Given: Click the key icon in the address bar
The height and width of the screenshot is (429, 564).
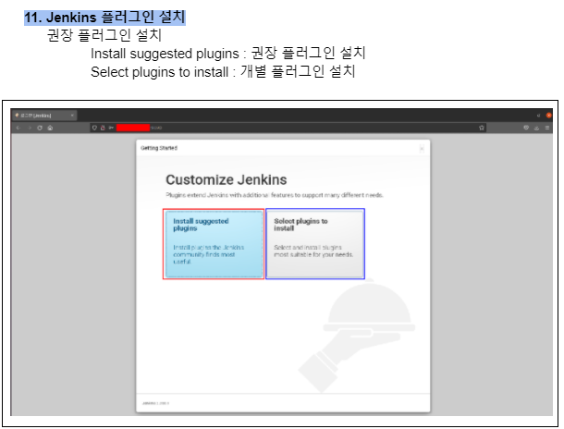Looking at the screenshot, I should [111, 128].
